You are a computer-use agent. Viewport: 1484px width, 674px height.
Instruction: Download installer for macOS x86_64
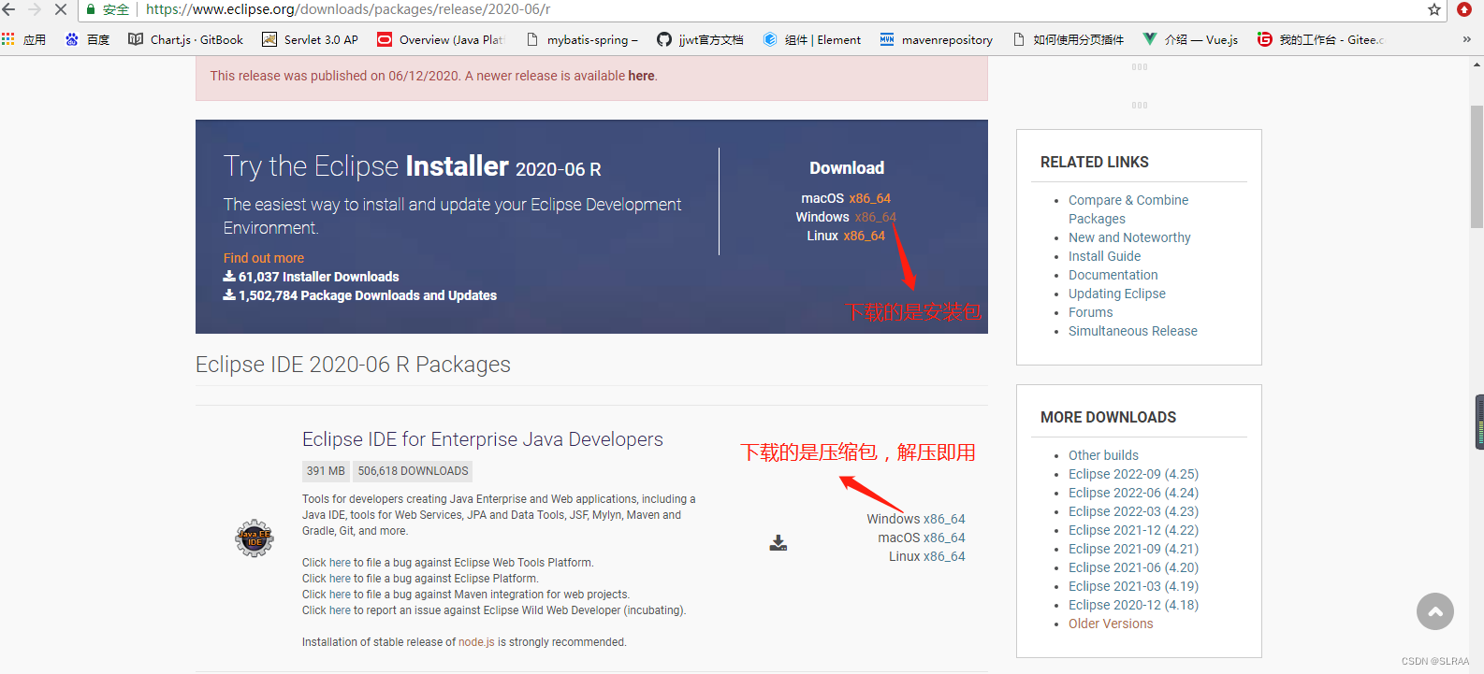coord(869,198)
